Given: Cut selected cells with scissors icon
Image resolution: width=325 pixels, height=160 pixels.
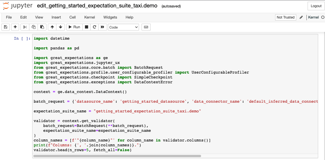Looking at the screenshot, I should pos(25,27).
